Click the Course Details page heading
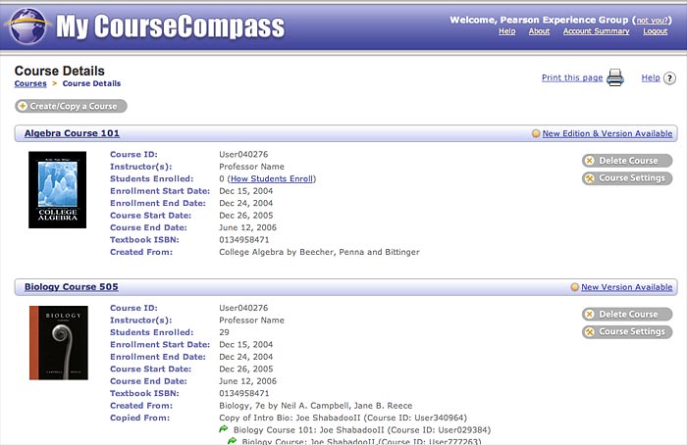Viewport: 687px width, 445px height. click(x=60, y=71)
